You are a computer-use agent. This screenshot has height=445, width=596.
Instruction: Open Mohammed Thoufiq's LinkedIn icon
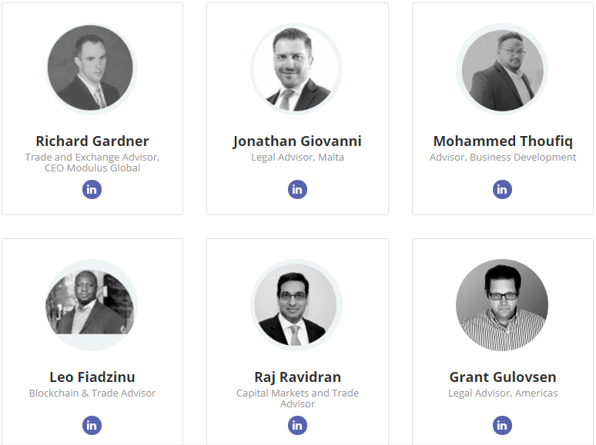point(502,189)
